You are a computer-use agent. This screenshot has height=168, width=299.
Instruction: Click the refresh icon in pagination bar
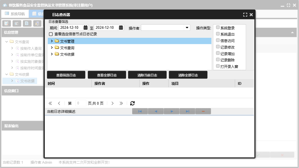coord(132,103)
